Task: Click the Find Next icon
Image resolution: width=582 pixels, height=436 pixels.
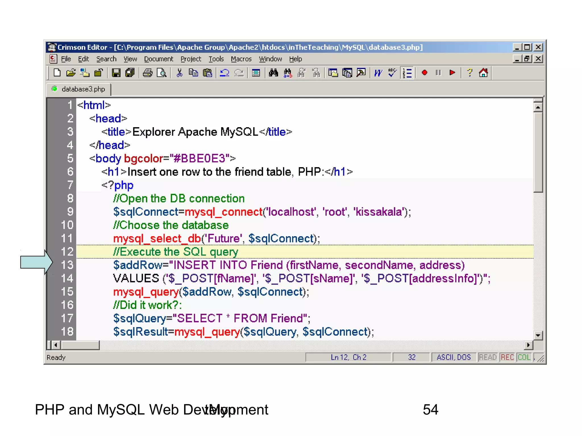Action: 302,73
